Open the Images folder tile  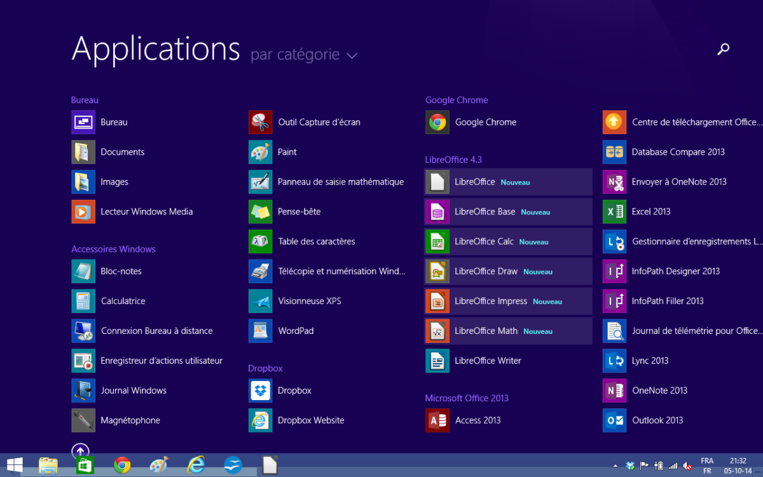tap(100, 182)
